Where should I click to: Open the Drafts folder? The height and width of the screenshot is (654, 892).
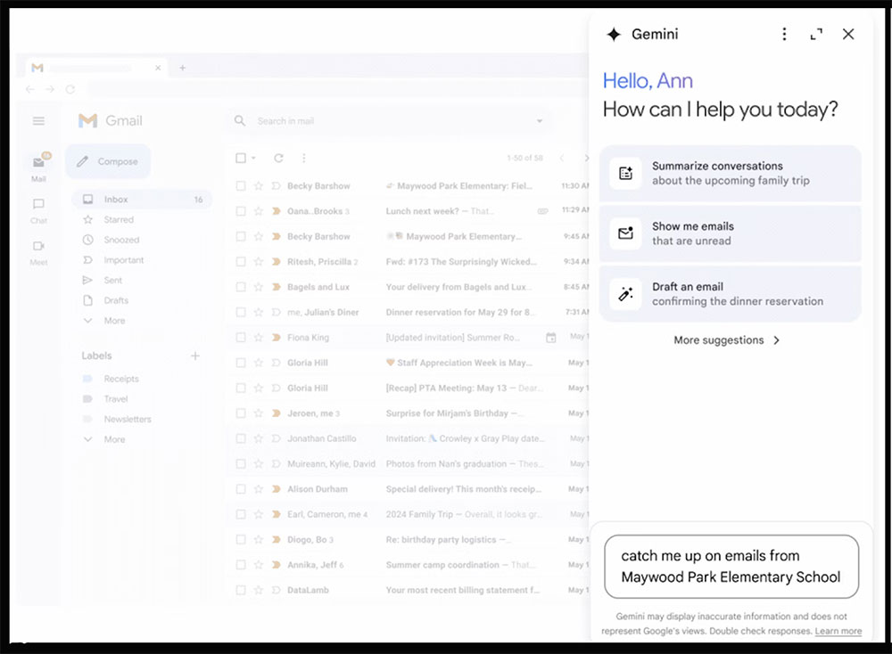(x=116, y=300)
